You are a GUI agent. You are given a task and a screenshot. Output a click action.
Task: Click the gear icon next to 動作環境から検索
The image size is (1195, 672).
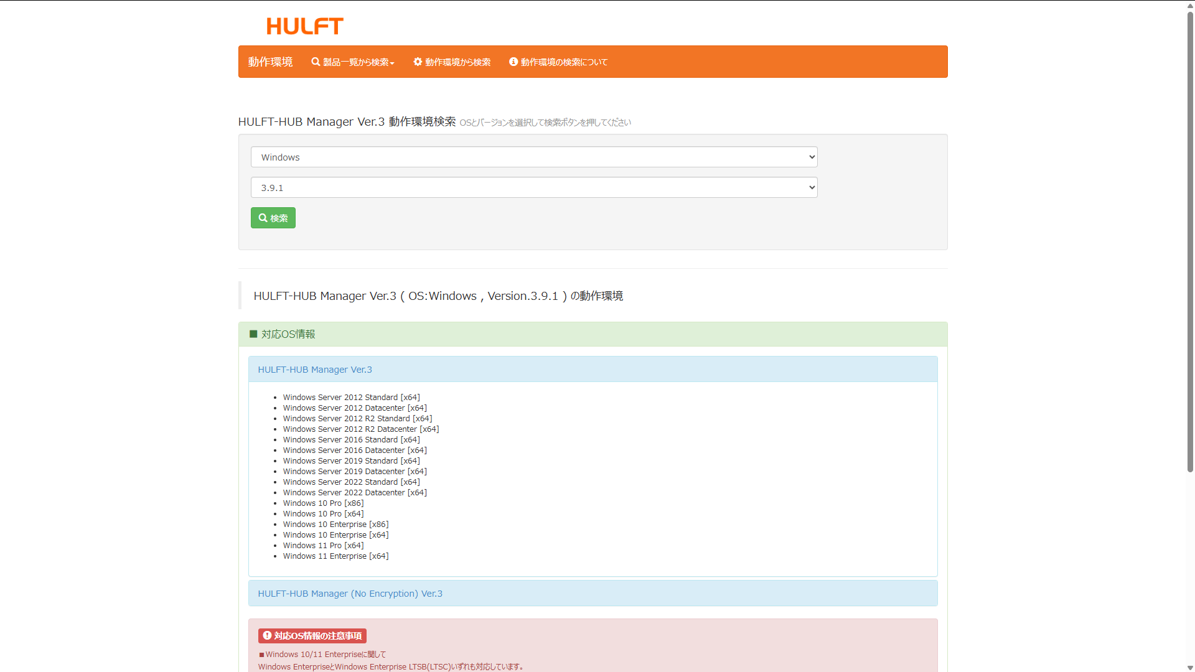[417, 62]
